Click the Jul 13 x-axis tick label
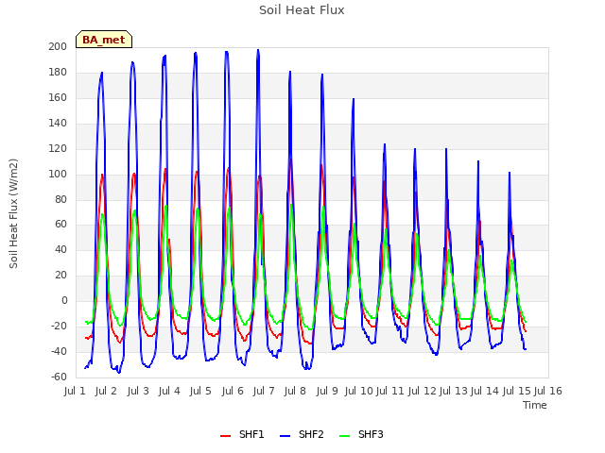605x453 pixels. (x=454, y=391)
